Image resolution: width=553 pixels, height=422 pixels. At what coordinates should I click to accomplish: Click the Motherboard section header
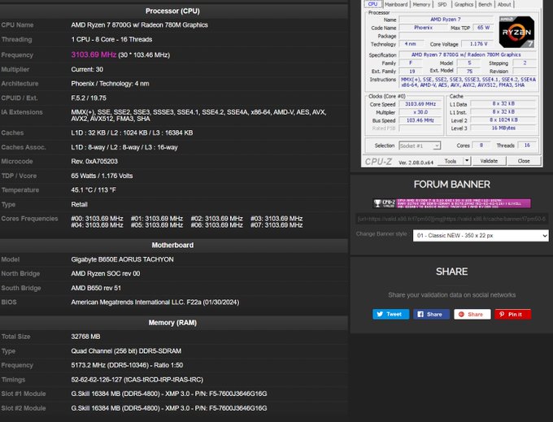click(172, 245)
